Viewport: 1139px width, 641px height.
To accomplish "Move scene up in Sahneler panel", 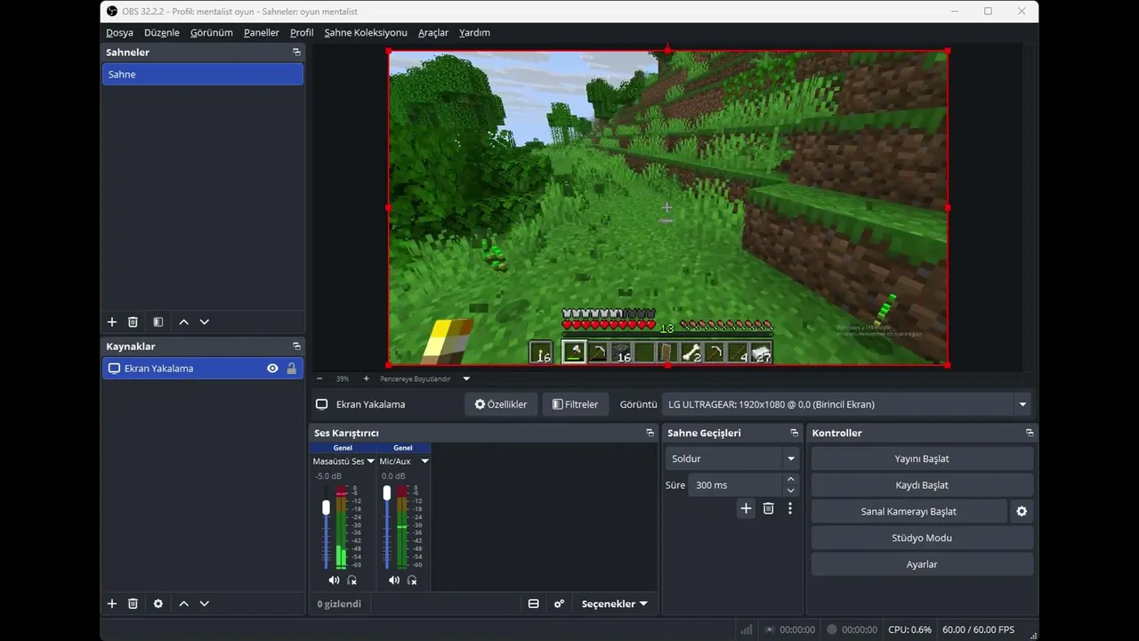I will pyautogui.click(x=183, y=322).
